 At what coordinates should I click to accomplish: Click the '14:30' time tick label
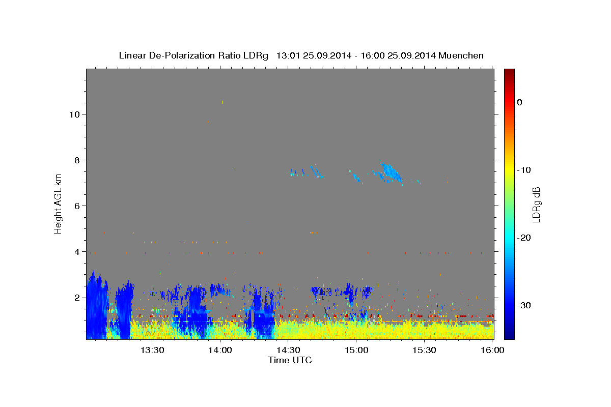click(x=288, y=350)
